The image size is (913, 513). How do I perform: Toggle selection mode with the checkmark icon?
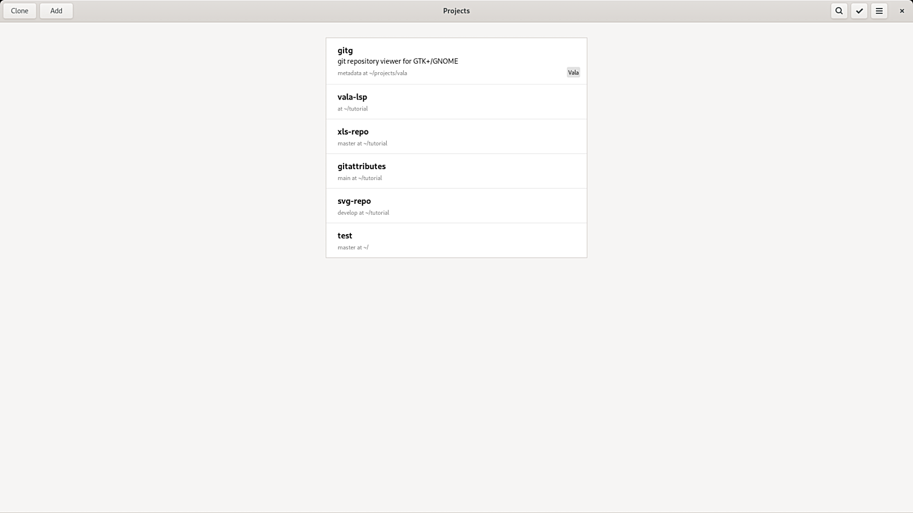coord(859,11)
